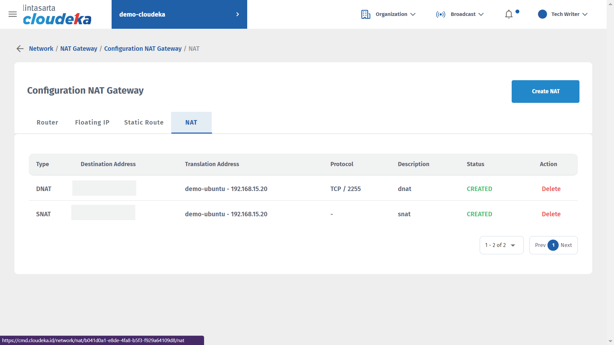Delete the SNAT rule
This screenshot has height=345, width=614.
[x=551, y=214]
